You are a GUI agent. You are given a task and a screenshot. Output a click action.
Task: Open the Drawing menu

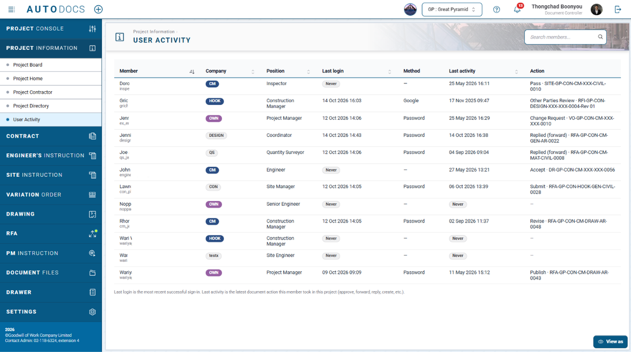(51, 214)
